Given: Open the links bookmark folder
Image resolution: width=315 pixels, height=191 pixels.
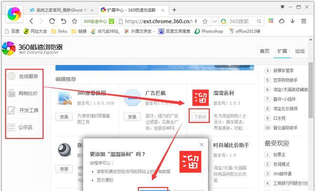Looking at the screenshot, I should tap(59, 31).
